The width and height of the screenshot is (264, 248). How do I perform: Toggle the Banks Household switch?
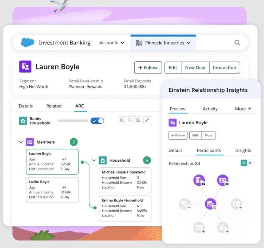(97, 121)
